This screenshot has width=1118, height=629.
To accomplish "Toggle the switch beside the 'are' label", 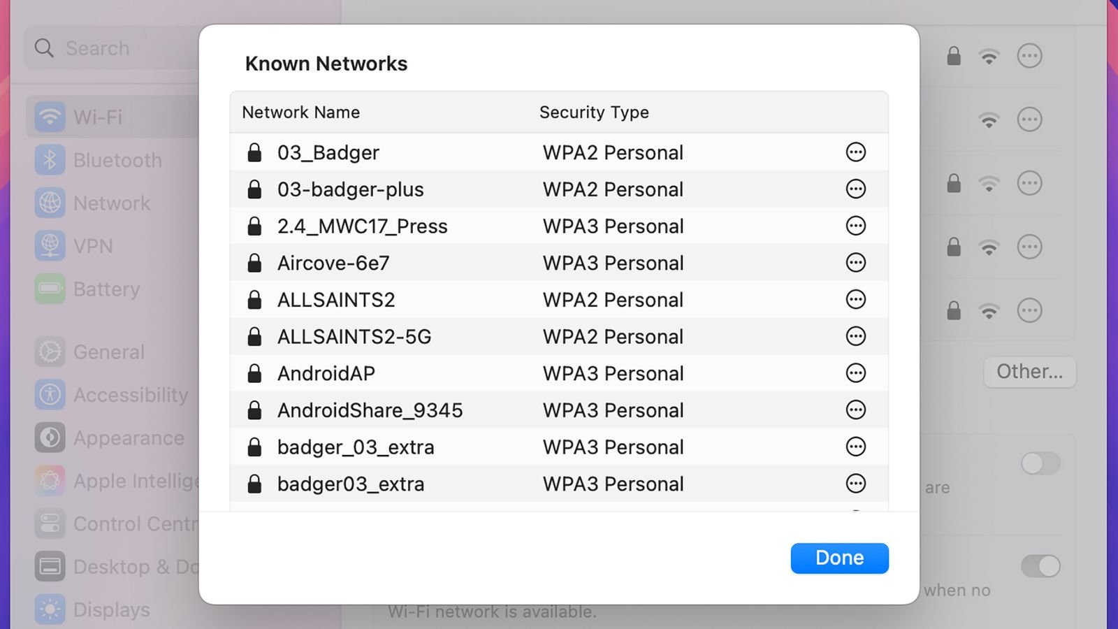I will (1040, 463).
